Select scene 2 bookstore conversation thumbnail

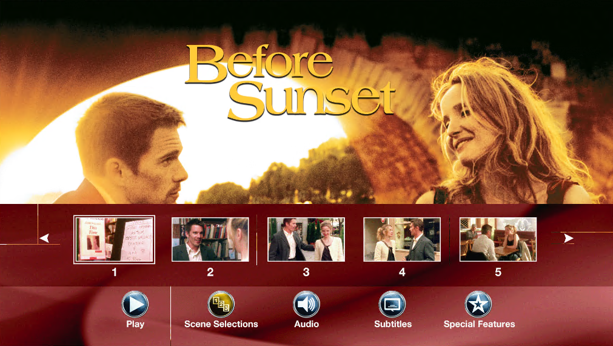tap(210, 240)
